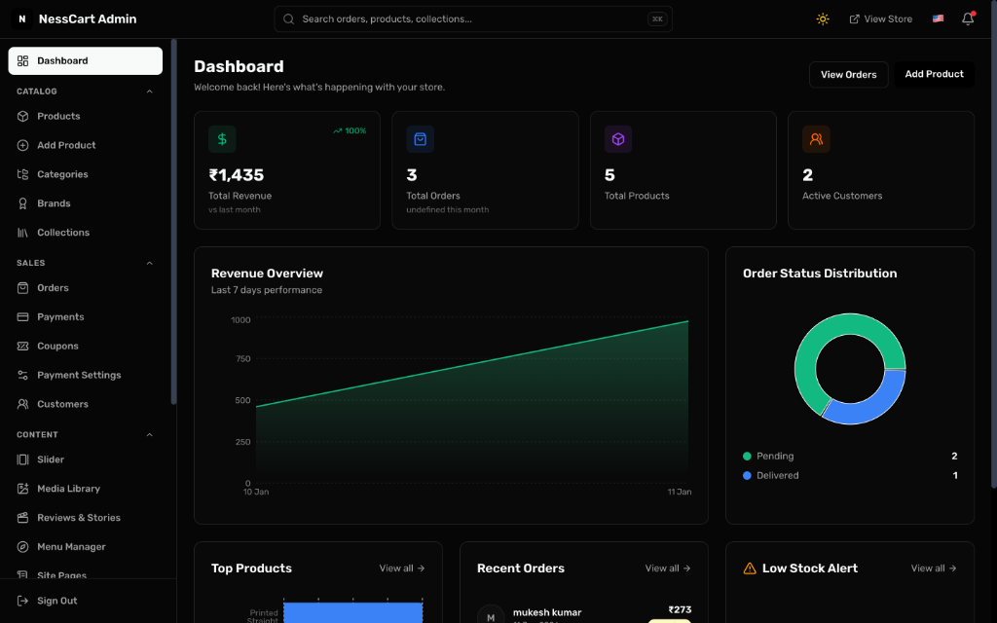
Task: Click the Low Stock Alert warning icon
Action: [x=750, y=568]
